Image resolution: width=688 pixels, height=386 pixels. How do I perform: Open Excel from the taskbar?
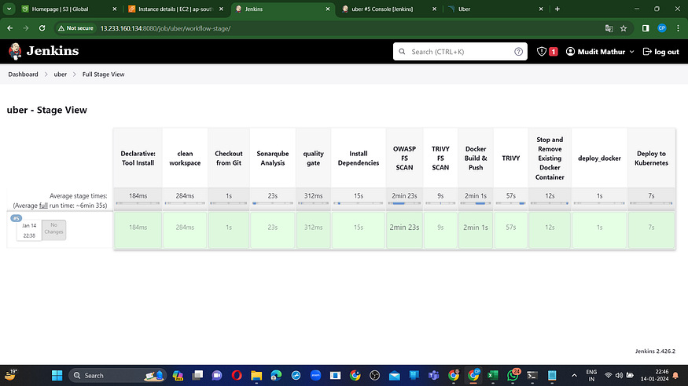(493, 376)
